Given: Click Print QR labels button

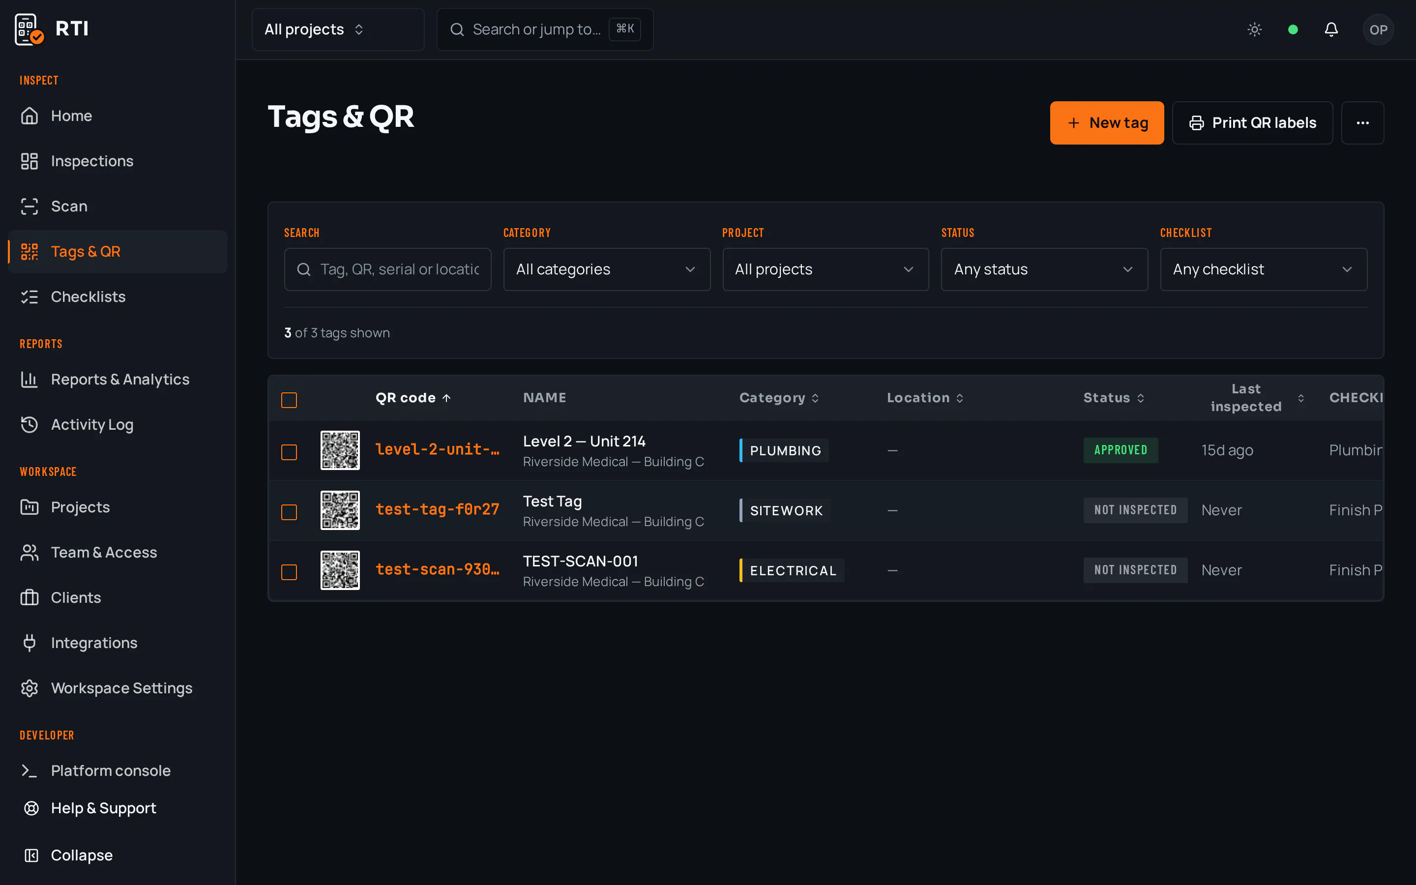Looking at the screenshot, I should pyautogui.click(x=1252, y=123).
